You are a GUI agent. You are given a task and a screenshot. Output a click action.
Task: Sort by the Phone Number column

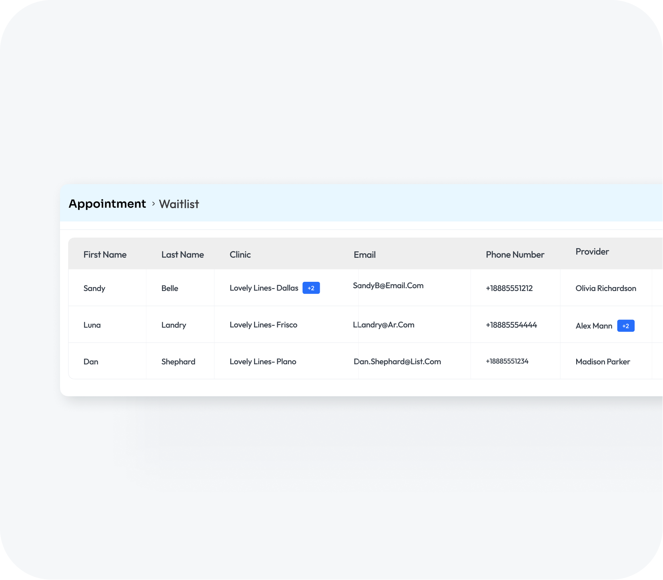tap(515, 255)
